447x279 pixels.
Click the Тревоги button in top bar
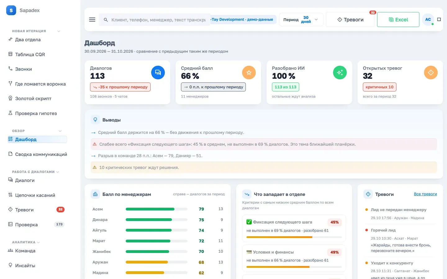click(350, 20)
